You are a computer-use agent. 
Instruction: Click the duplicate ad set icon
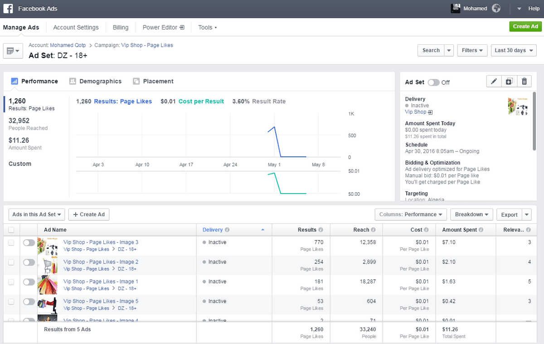click(509, 82)
